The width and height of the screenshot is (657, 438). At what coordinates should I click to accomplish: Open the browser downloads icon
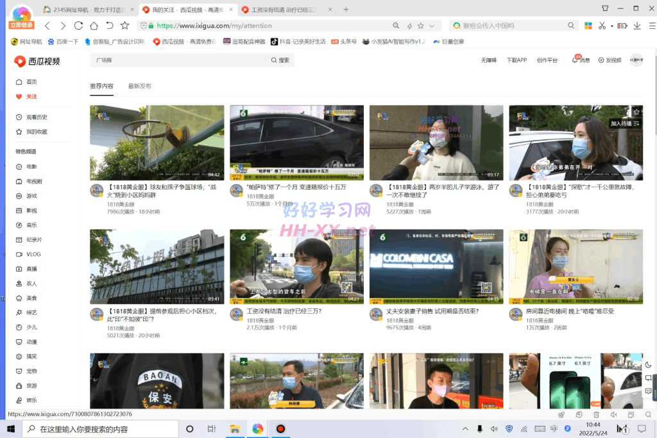(637, 26)
